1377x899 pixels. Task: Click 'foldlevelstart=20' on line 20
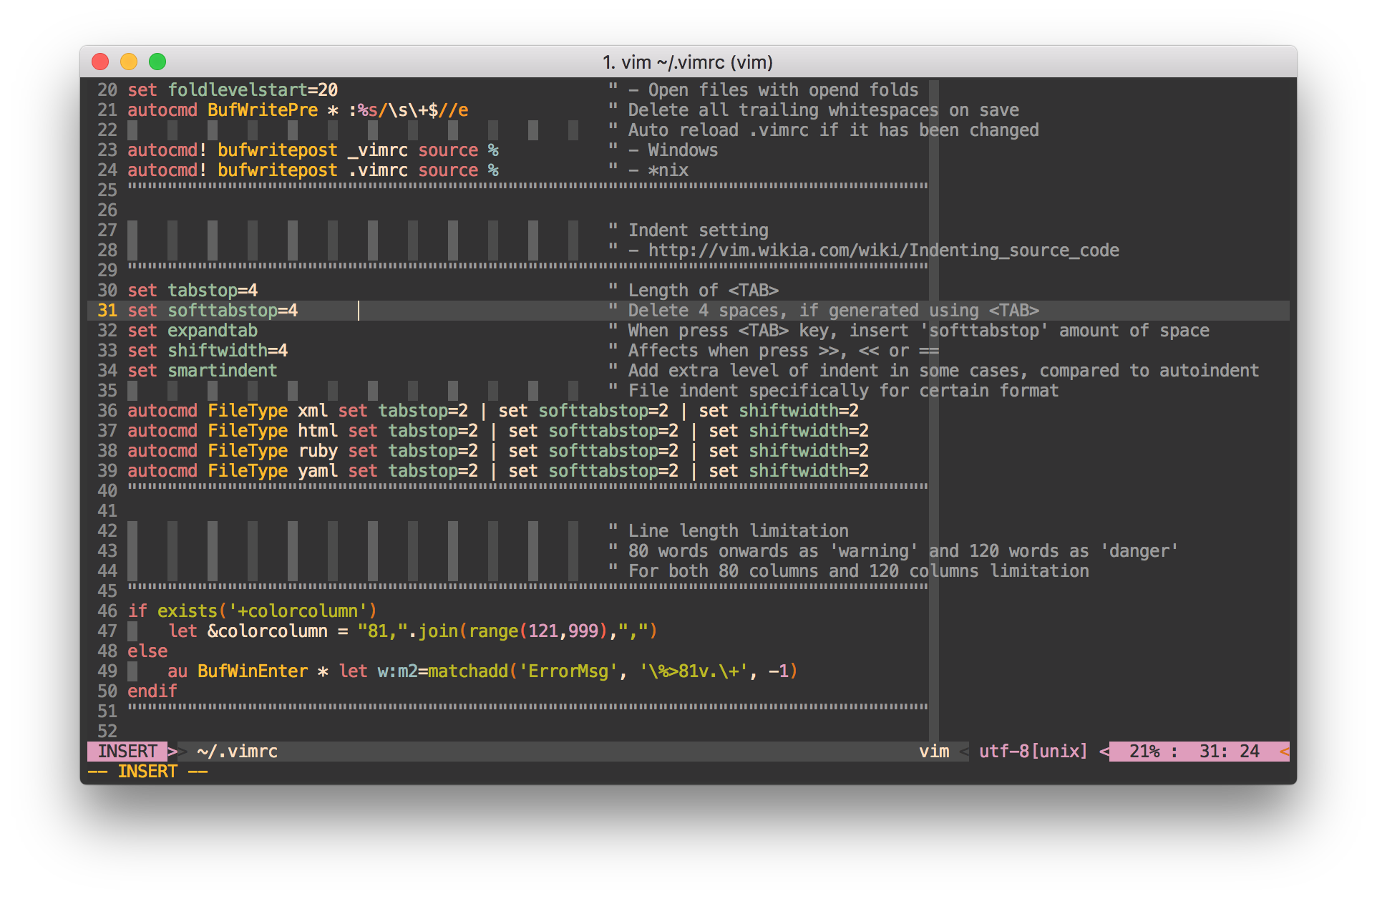[253, 89]
